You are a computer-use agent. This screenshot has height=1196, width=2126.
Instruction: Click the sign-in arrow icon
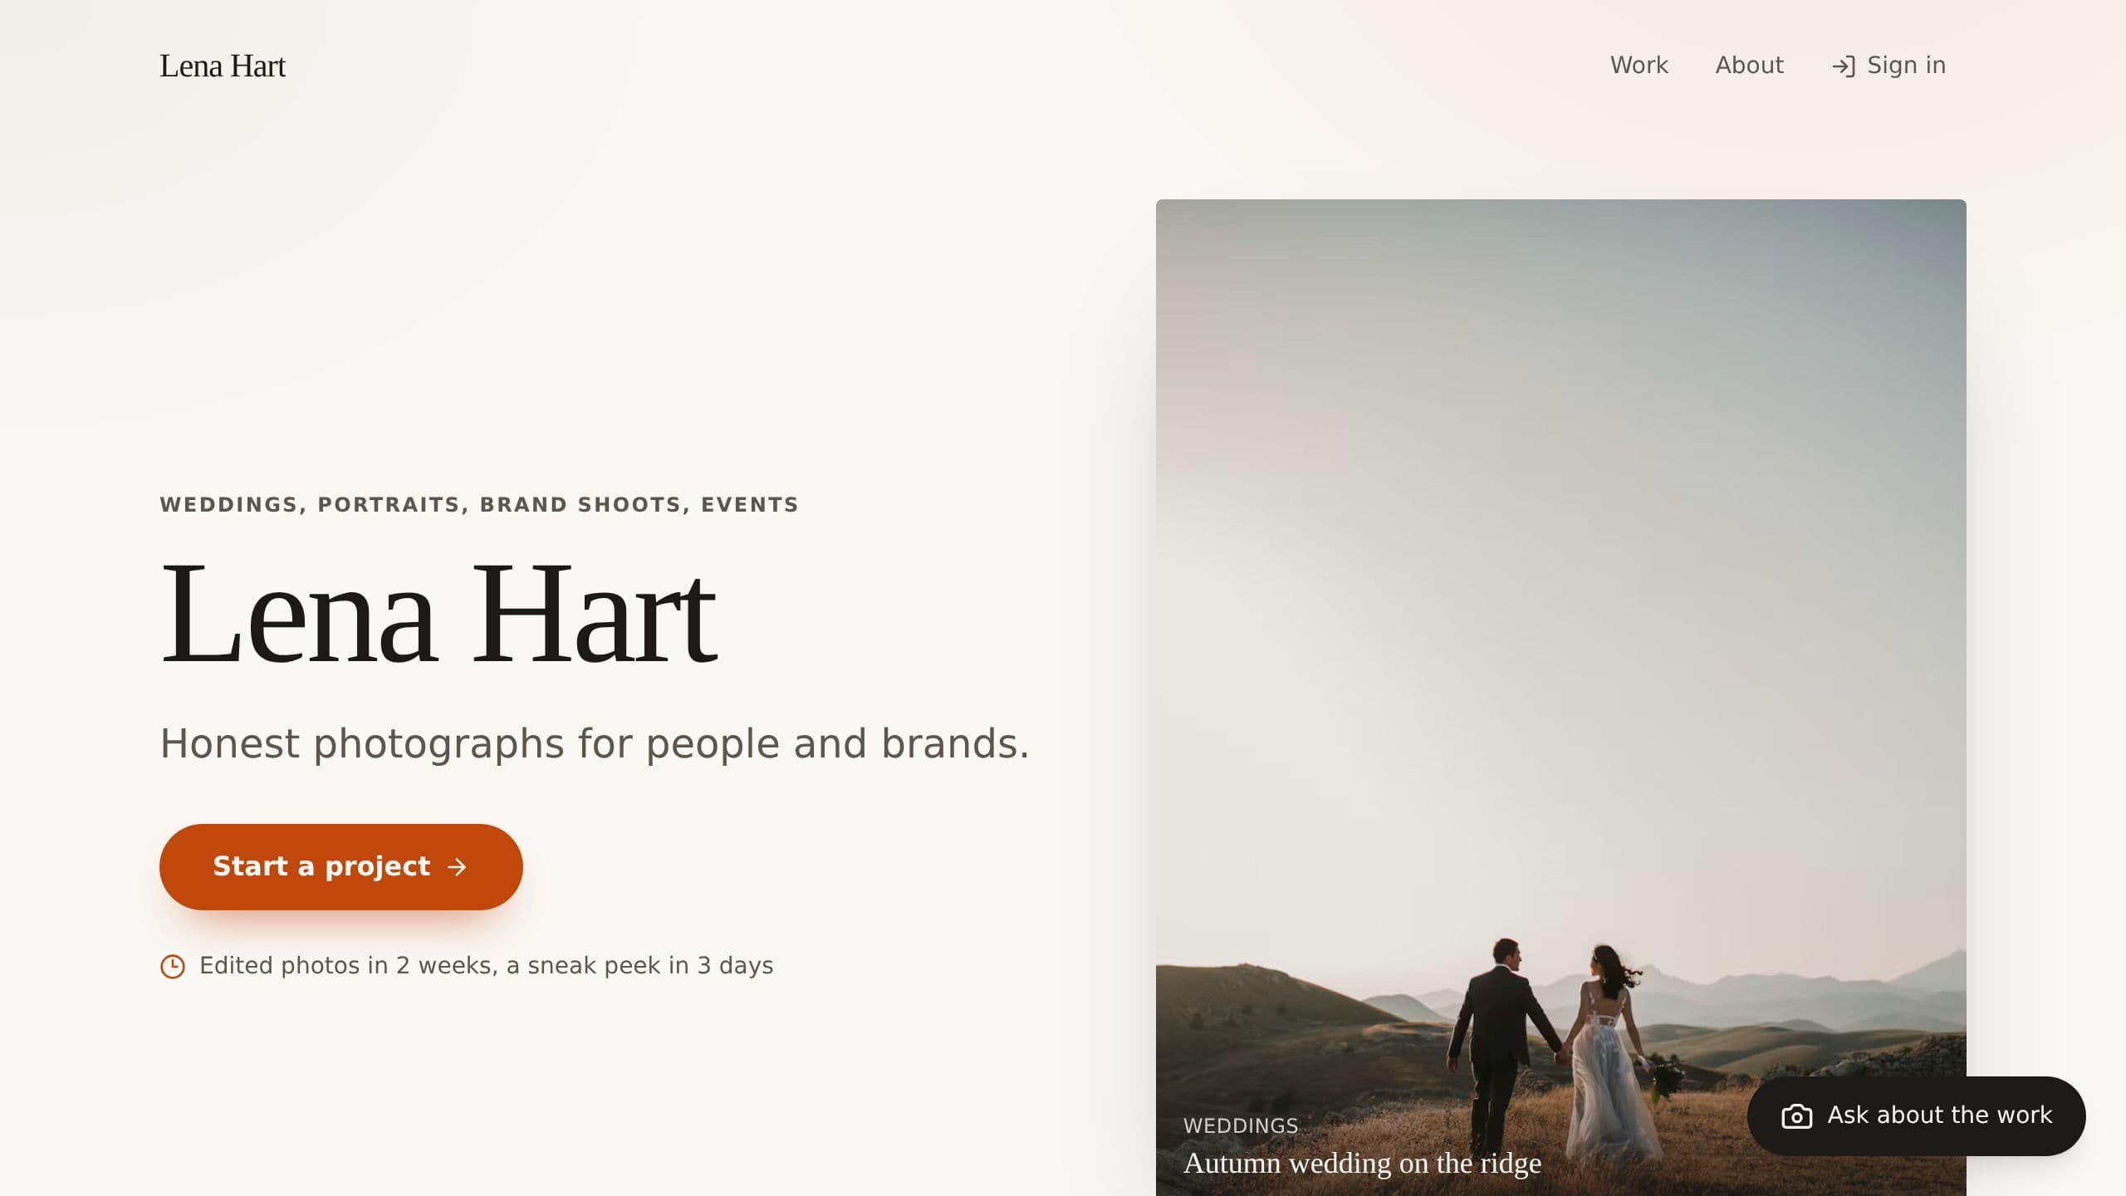click(x=1844, y=66)
